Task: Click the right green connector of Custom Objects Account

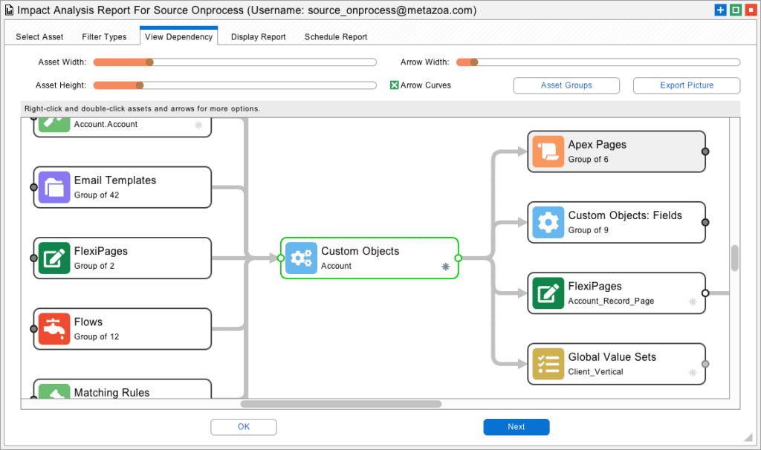Action: tap(458, 258)
